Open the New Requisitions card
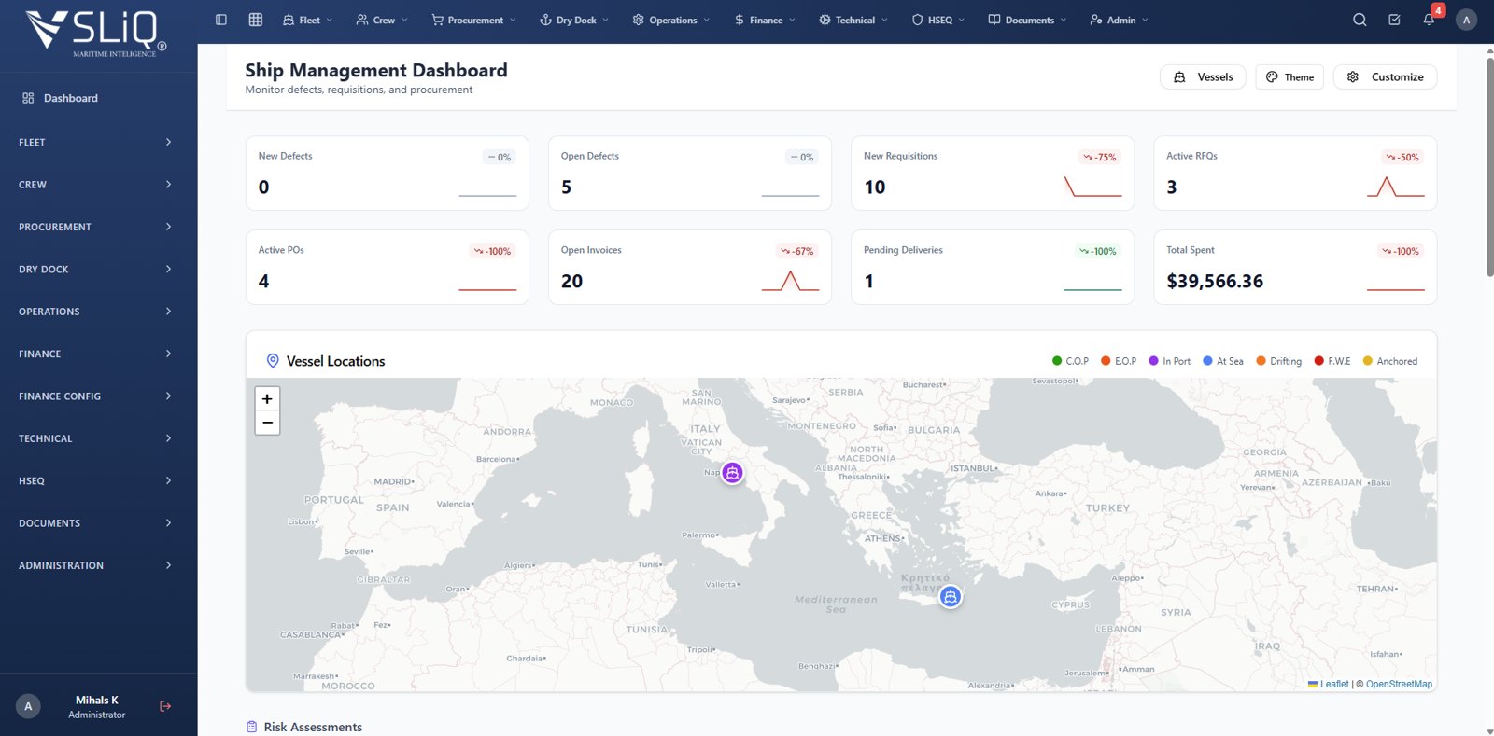 [x=993, y=174]
